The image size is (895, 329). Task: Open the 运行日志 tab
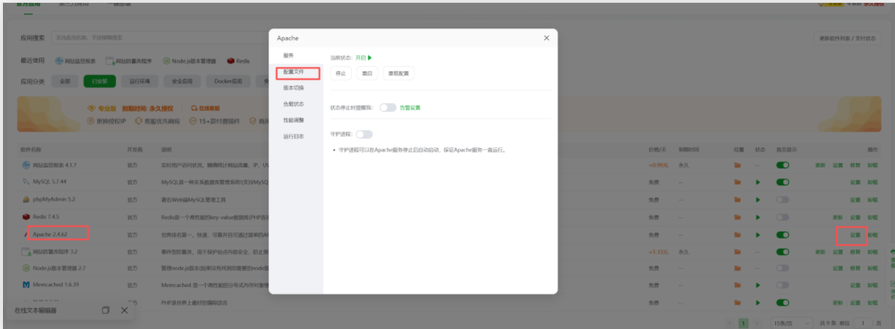(x=294, y=137)
